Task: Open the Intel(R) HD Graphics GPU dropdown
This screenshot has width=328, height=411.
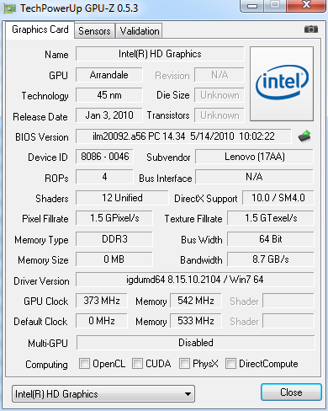Action: 103,394
